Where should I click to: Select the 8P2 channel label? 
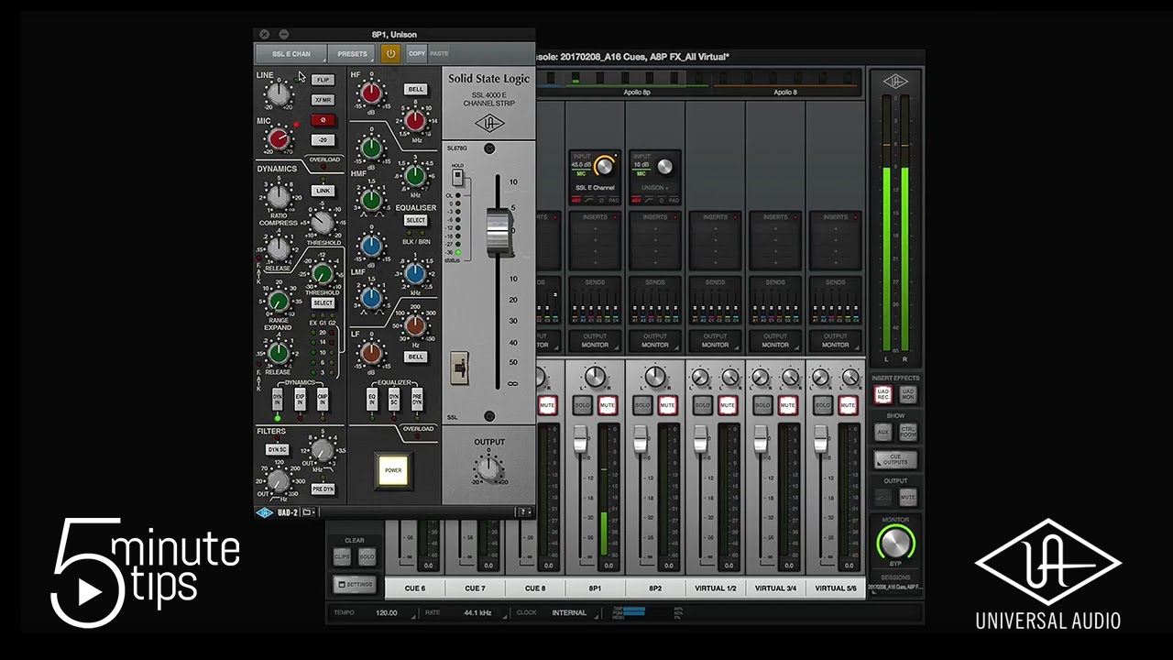pos(655,588)
